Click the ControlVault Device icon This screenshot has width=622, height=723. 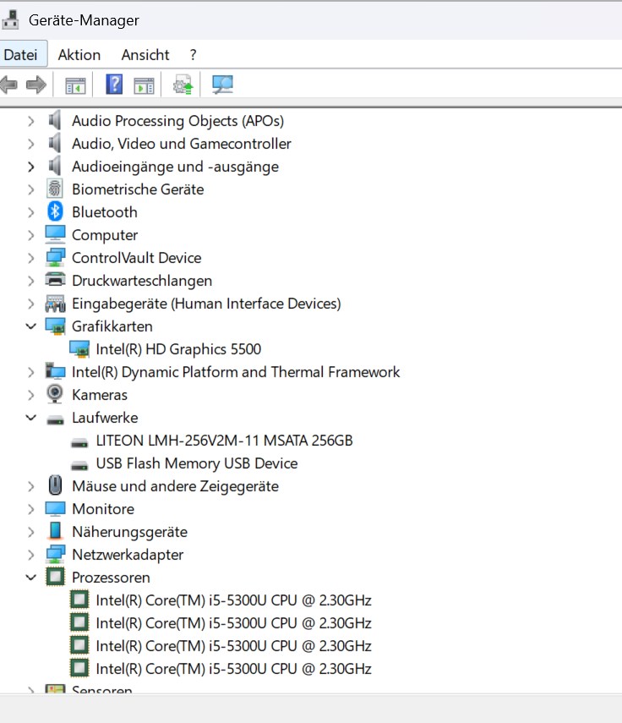point(55,257)
